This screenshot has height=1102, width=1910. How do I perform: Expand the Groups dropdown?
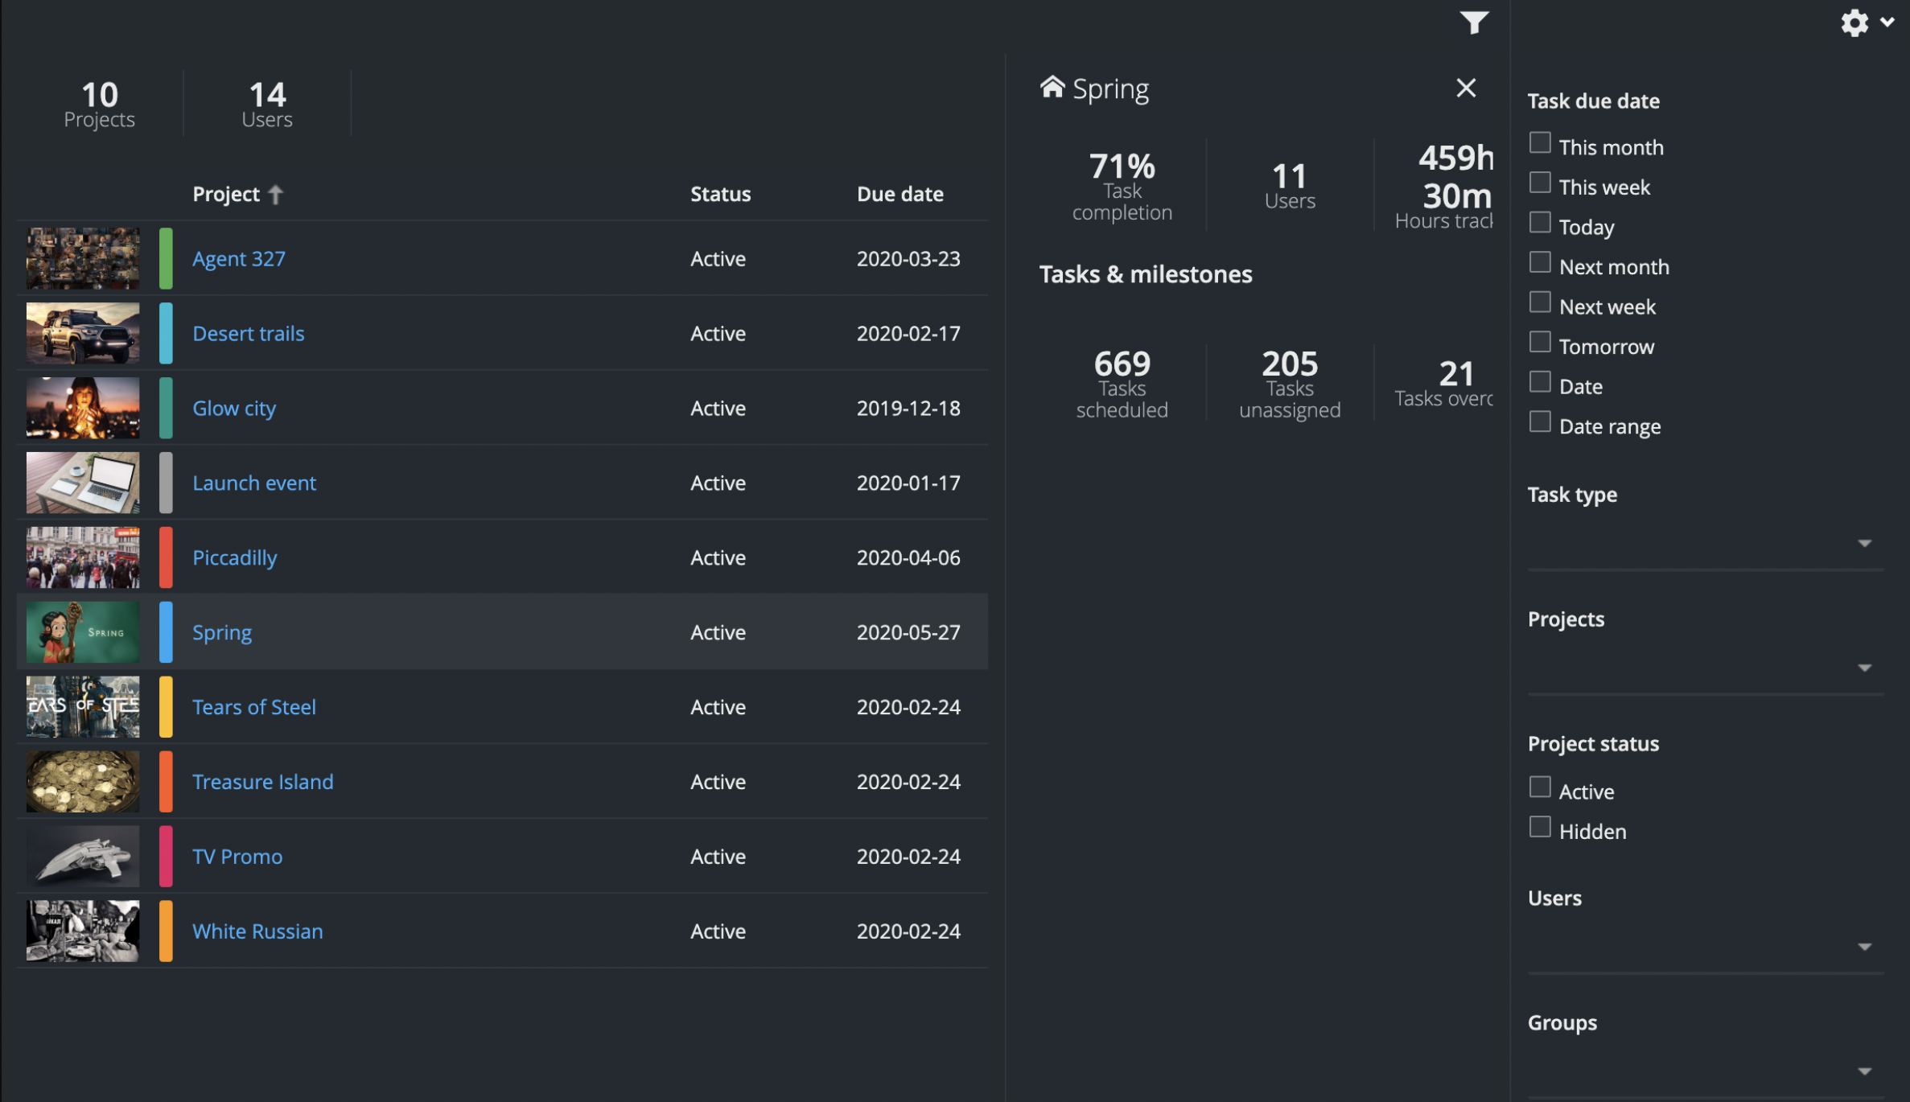tap(1865, 1071)
